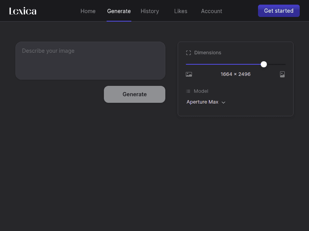Image resolution: width=309 pixels, height=231 pixels.
Task: Click the Dimensions slider handle
Action: 264,64
